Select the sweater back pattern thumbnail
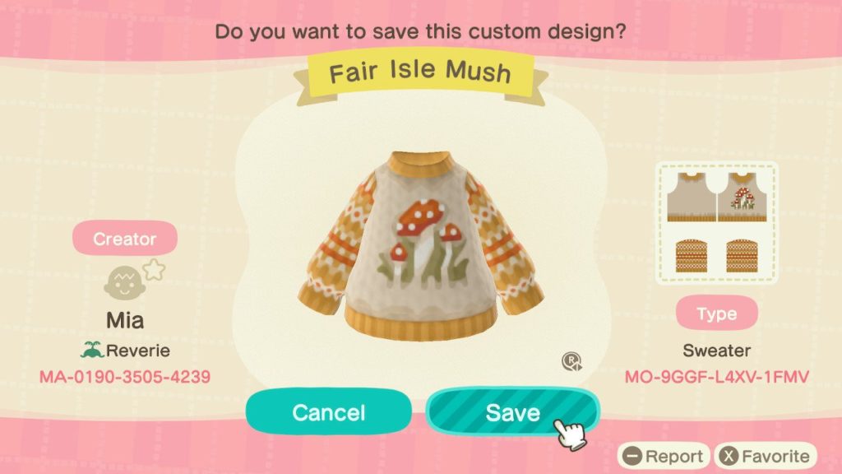842x474 pixels. click(x=692, y=197)
